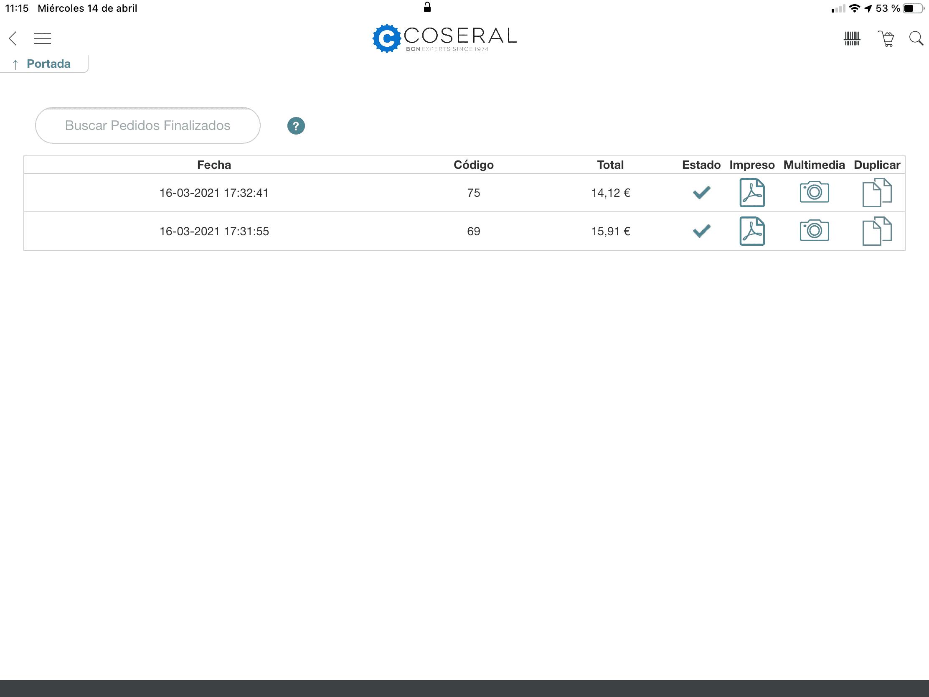Screen dimensions: 929x697
Task: Click the Fecha column header
Action: tap(214, 165)
